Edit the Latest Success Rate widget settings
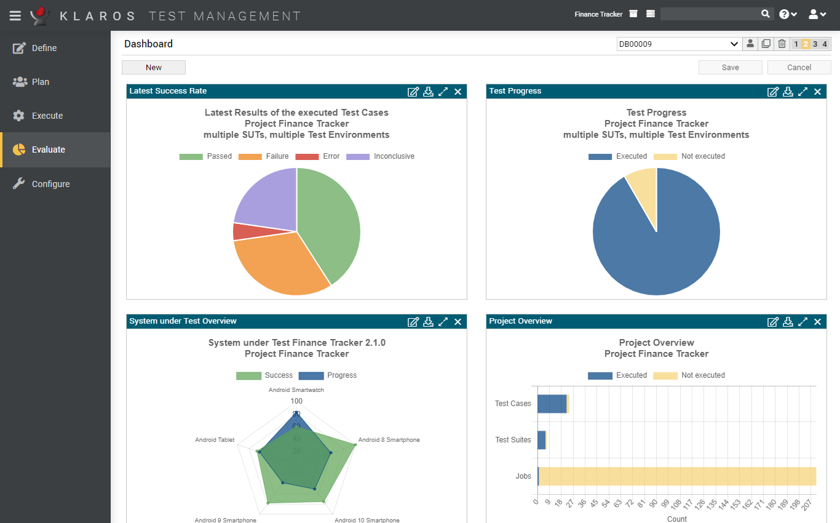This screenshot has height=523, width=840. [x=413, y=91]
